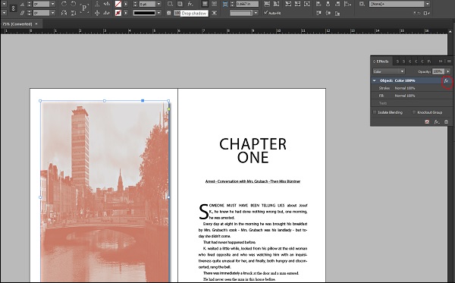Image resolution: width=455 pixels, height=283 pixels.
Task: Collapse the Object Color 100% row triangle
Action: [375, 80]
